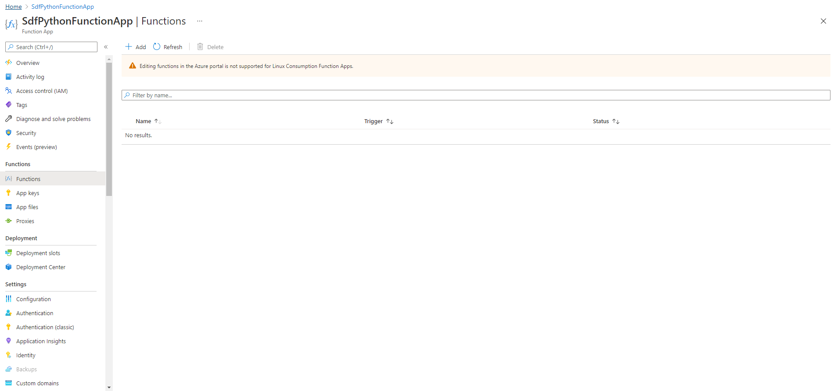
Task: Click the Access control (IAM) people icon
Action: pyautogui.click(x=8, y=91)
